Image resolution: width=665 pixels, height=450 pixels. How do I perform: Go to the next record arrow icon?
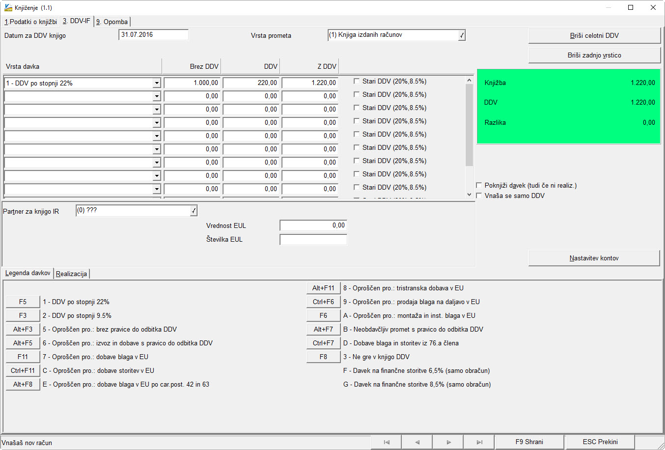click(448, 442)
